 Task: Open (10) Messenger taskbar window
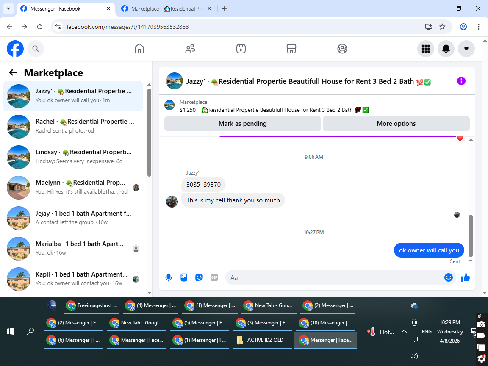point(326,323)
